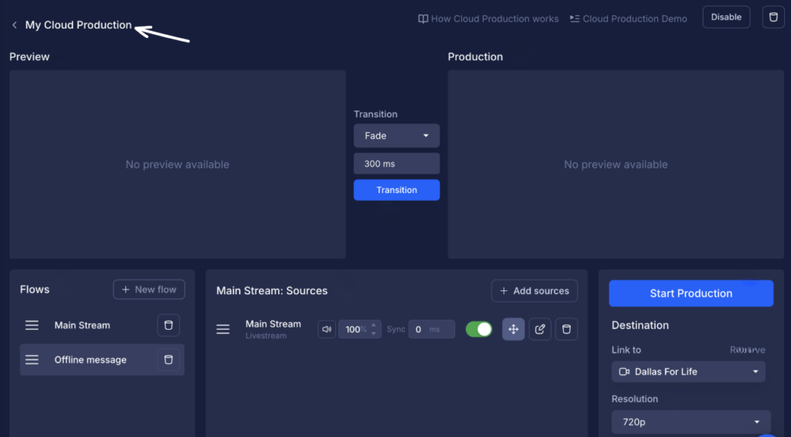Click the Add sources button
This screenshot has width=791, height=437.
pyautogui.click(x=535, y=291)
